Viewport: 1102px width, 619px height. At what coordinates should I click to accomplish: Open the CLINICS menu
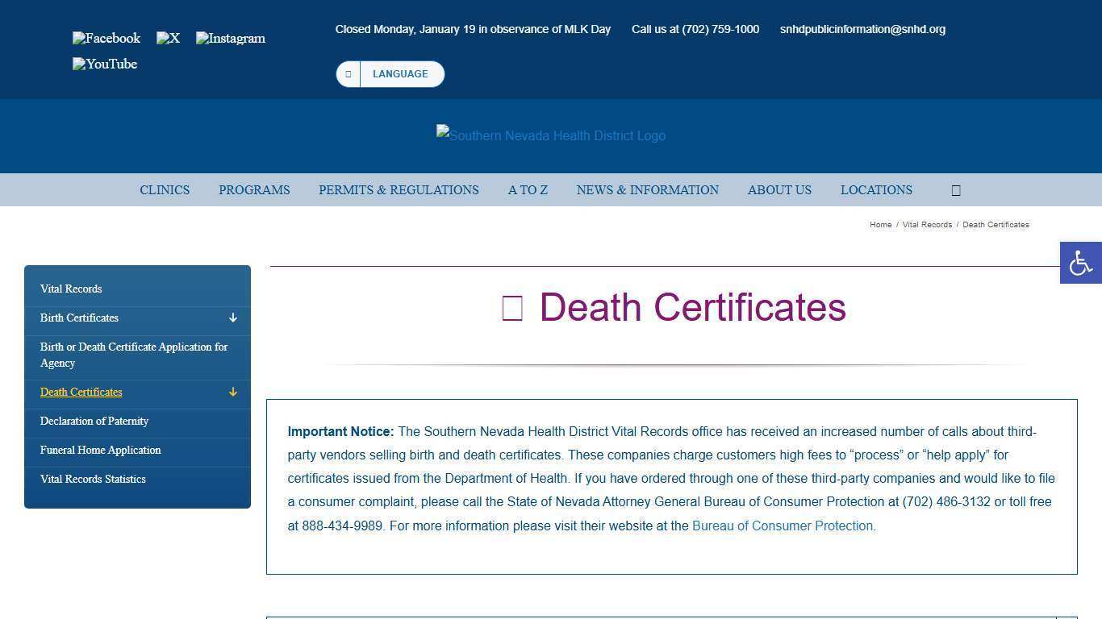[165, 189]
